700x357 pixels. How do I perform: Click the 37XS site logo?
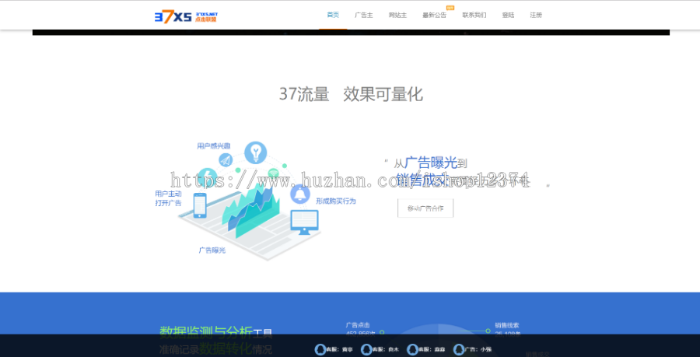pyautogui.click(x=186, y=17)
